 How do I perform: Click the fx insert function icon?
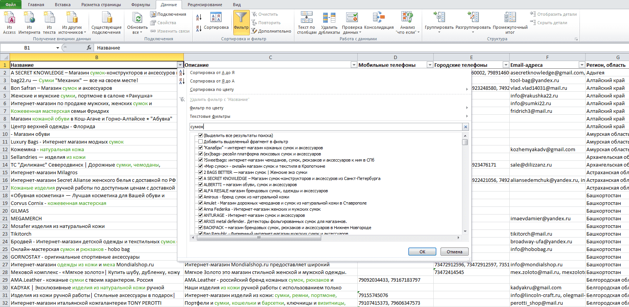click(x=89, y=48)
